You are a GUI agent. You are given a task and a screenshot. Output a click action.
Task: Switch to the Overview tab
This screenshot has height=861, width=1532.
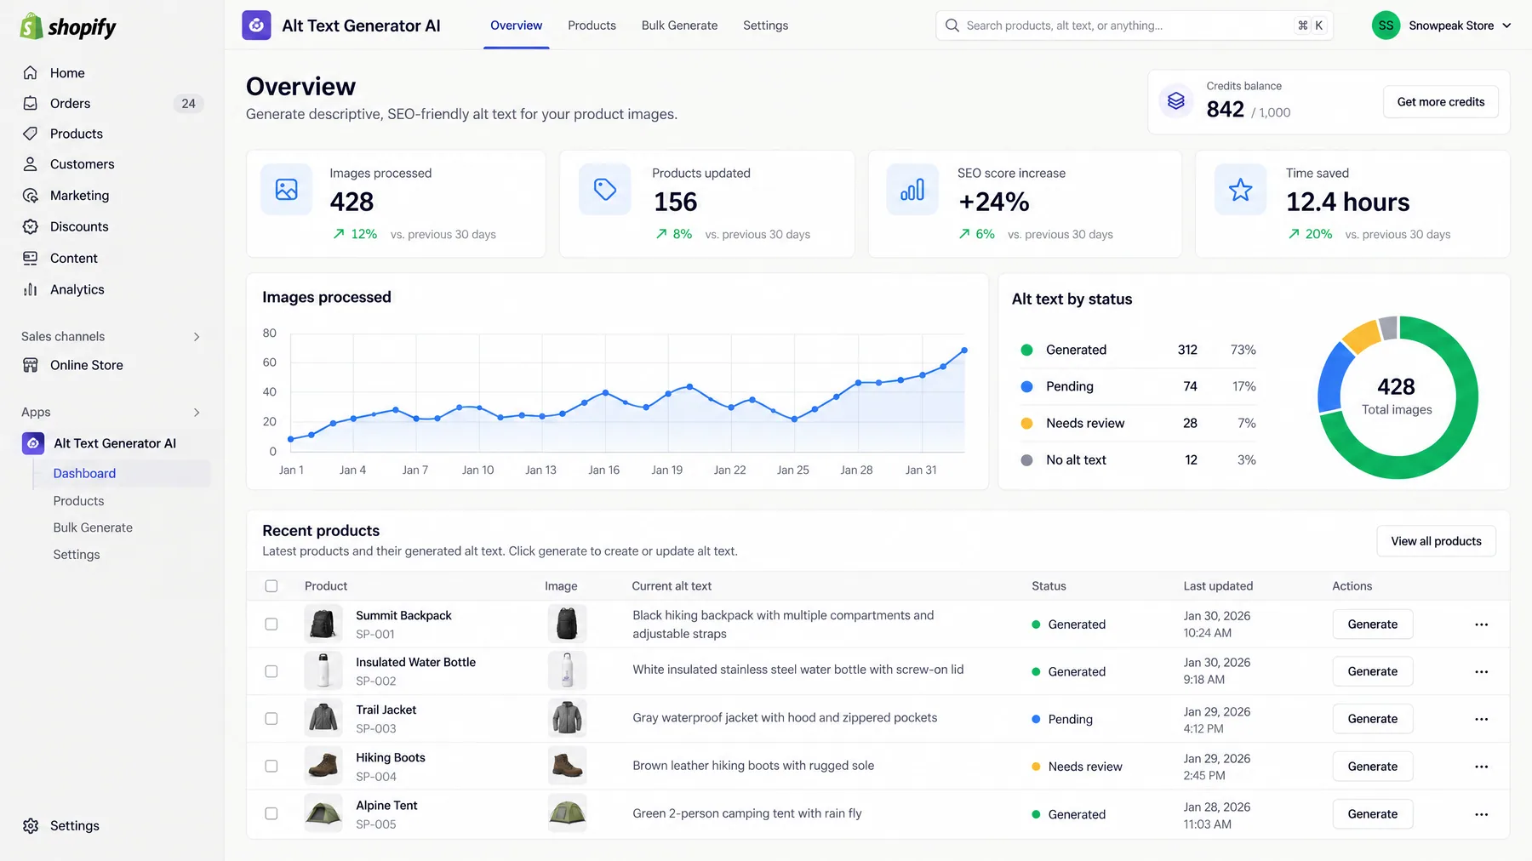coord(516,26)
